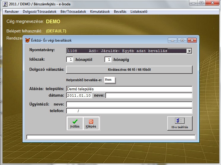This screenshot has height=165, width=221.
Task: Click the -hónaptól starting month field
Action: (x=70, y=60)
